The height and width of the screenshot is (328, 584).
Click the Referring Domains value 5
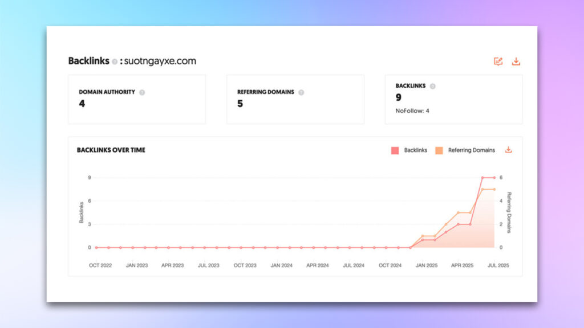click(240, 104)
